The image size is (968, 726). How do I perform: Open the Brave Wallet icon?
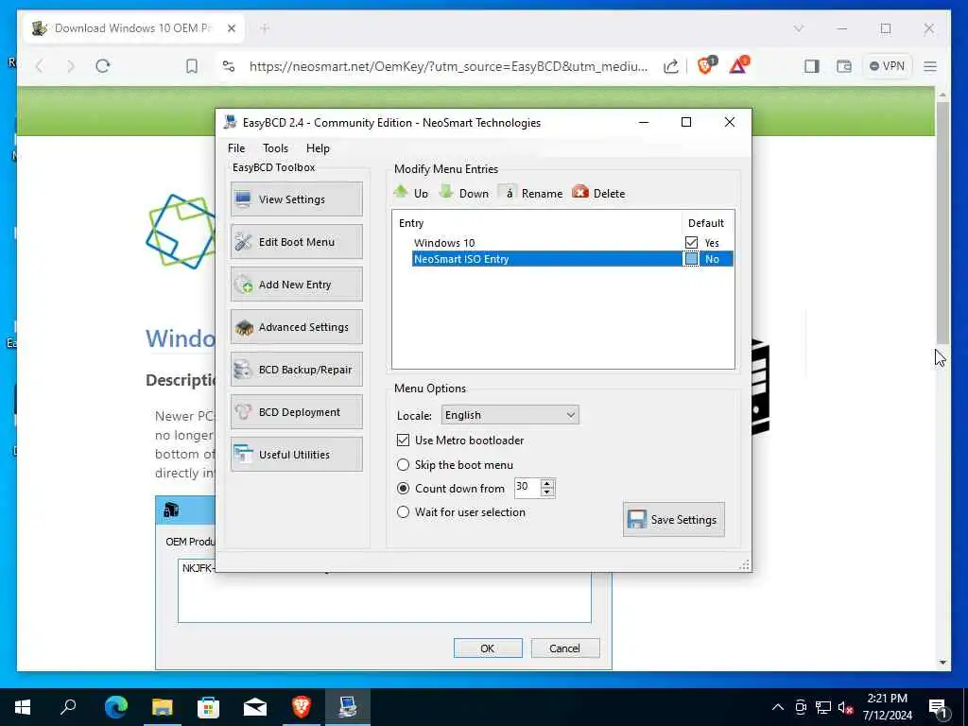(x=844, y=66)
